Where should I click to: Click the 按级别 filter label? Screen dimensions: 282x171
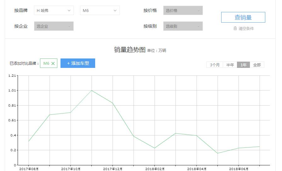pyautogui.click(x=150, y=26)
